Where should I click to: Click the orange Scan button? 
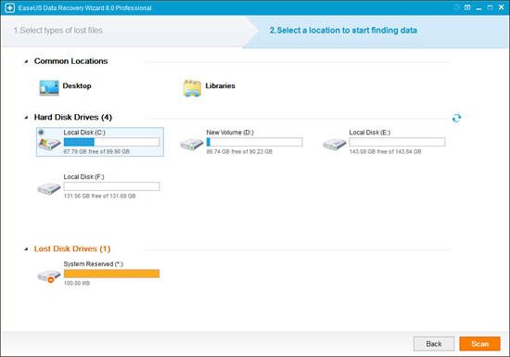click(x=479, y=344)
